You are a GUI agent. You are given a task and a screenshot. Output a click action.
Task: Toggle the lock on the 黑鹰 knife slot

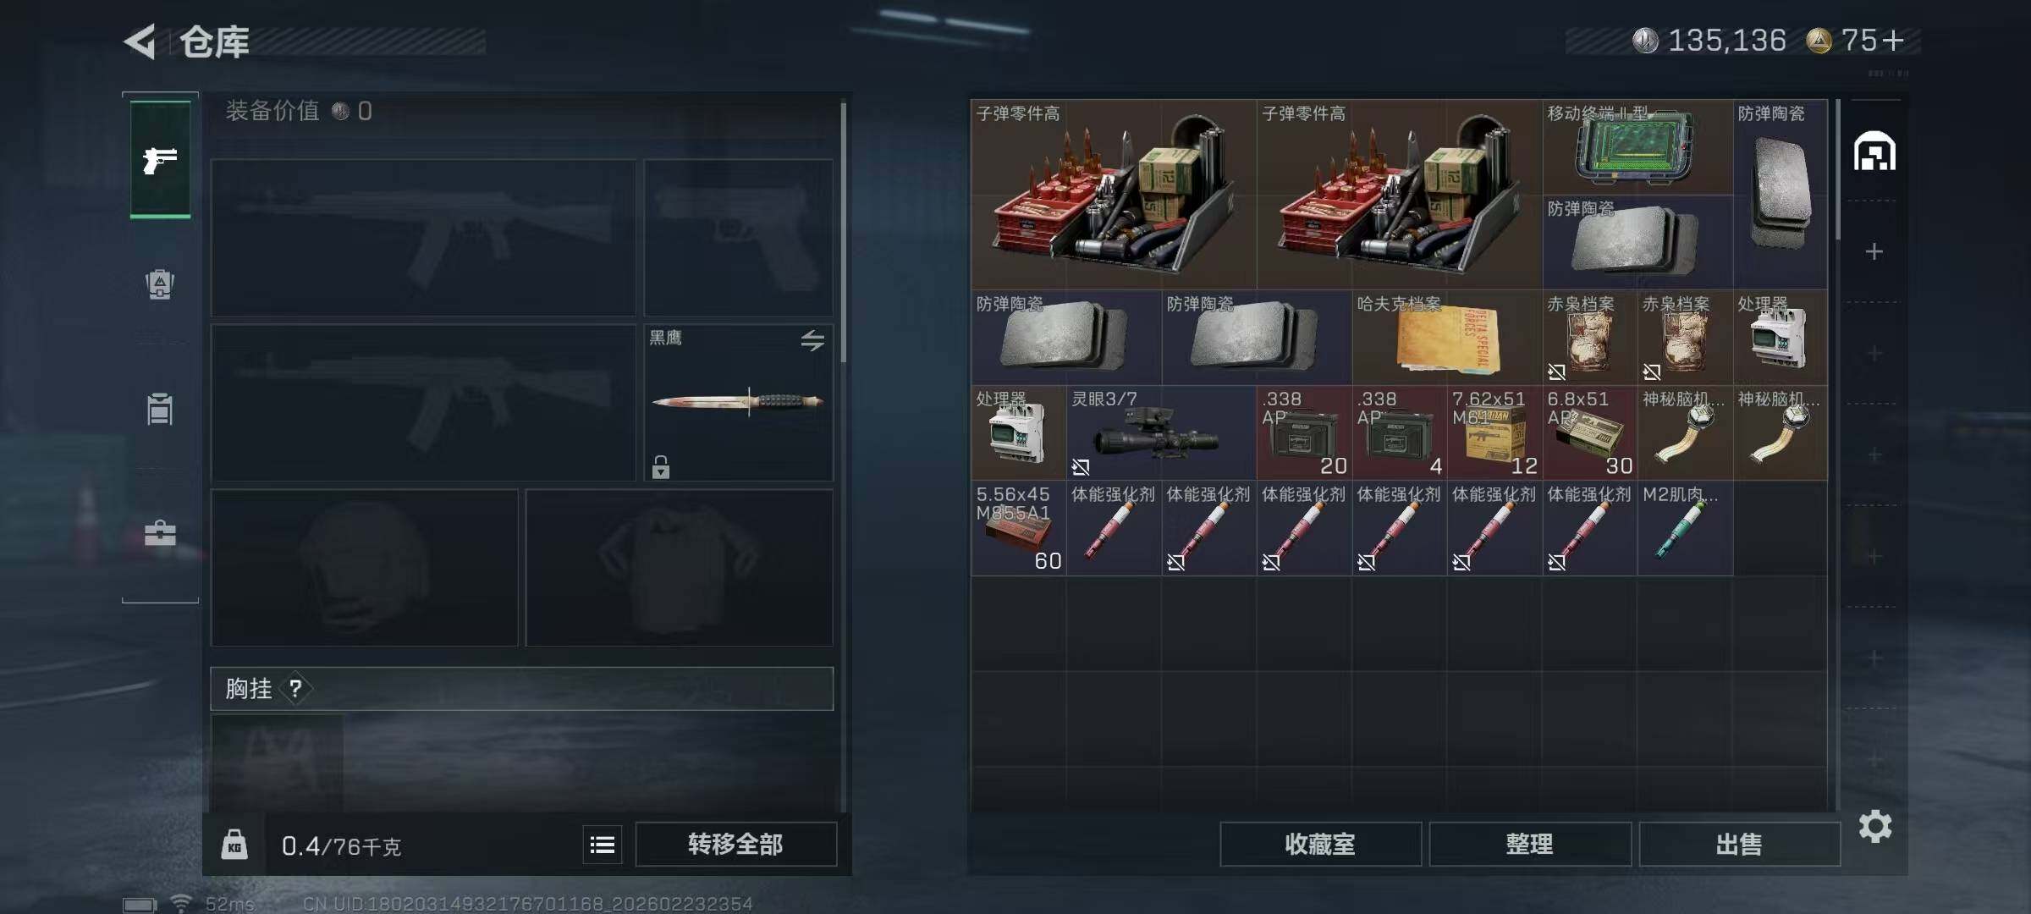coord(661,466)
